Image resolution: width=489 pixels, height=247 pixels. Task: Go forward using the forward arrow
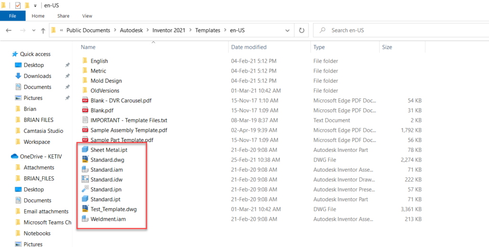(x=22, y=30)
